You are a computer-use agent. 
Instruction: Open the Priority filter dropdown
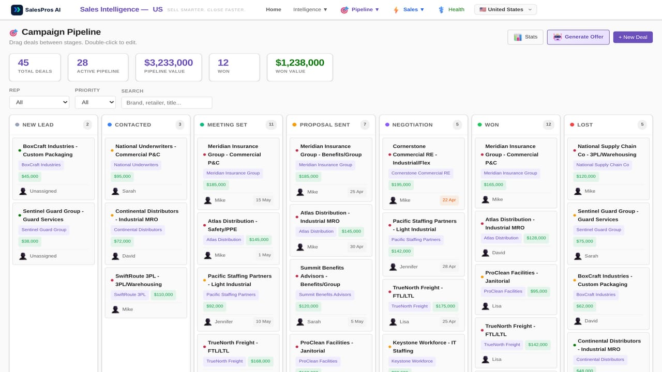[95, 102]
